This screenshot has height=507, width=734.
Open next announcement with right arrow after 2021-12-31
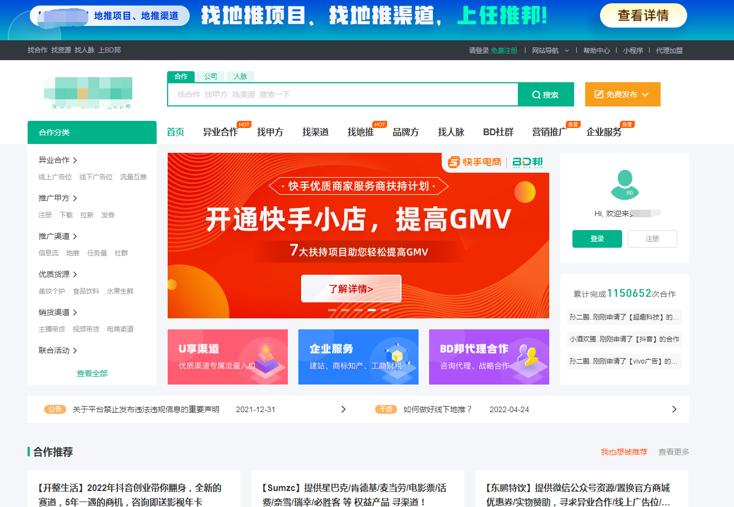pyautogui.click(x=344, y=409)
